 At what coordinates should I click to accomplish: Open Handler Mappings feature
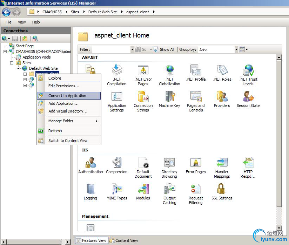[222, 168]
